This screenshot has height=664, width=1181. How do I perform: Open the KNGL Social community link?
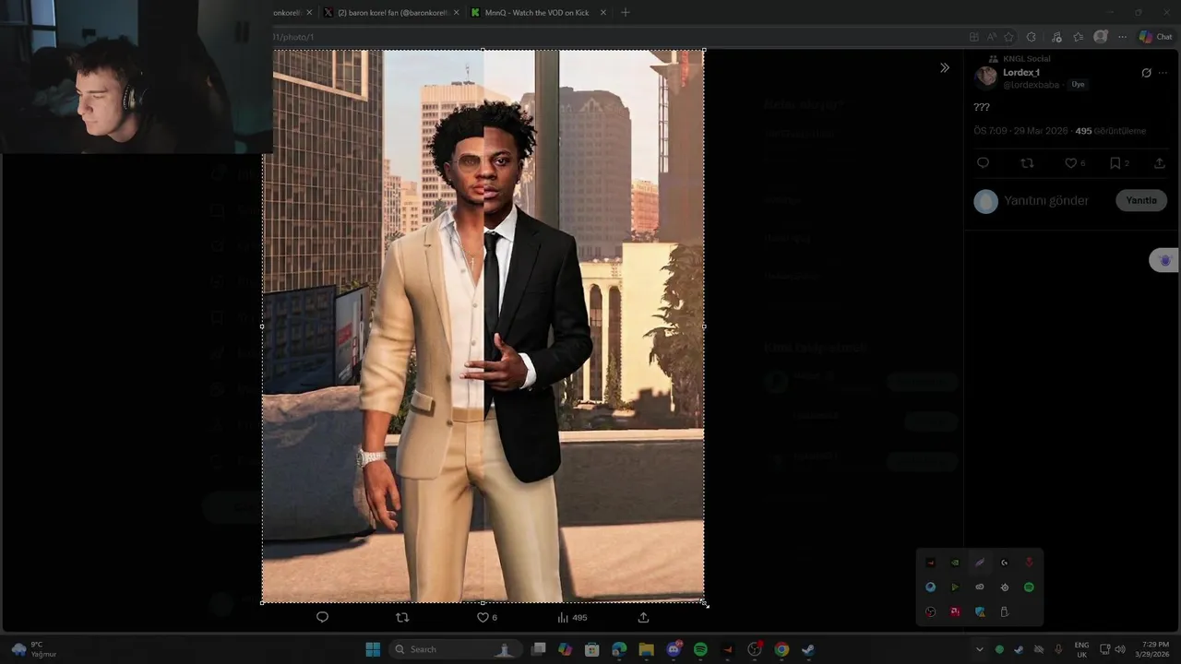coord(1026,59)
